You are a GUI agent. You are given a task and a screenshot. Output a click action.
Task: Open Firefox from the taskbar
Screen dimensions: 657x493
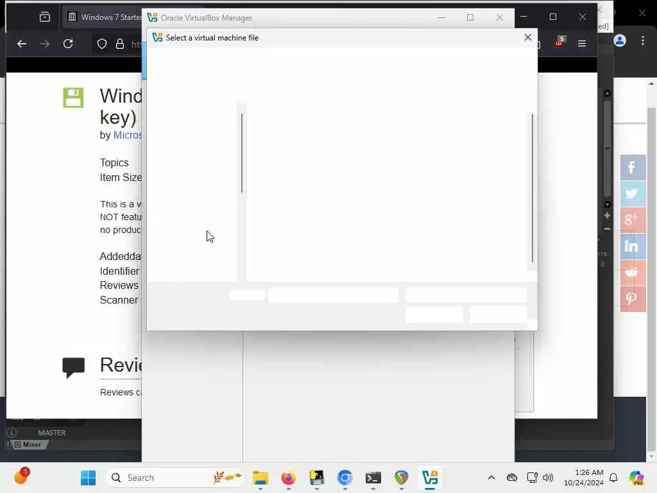(x=288, y=478)
